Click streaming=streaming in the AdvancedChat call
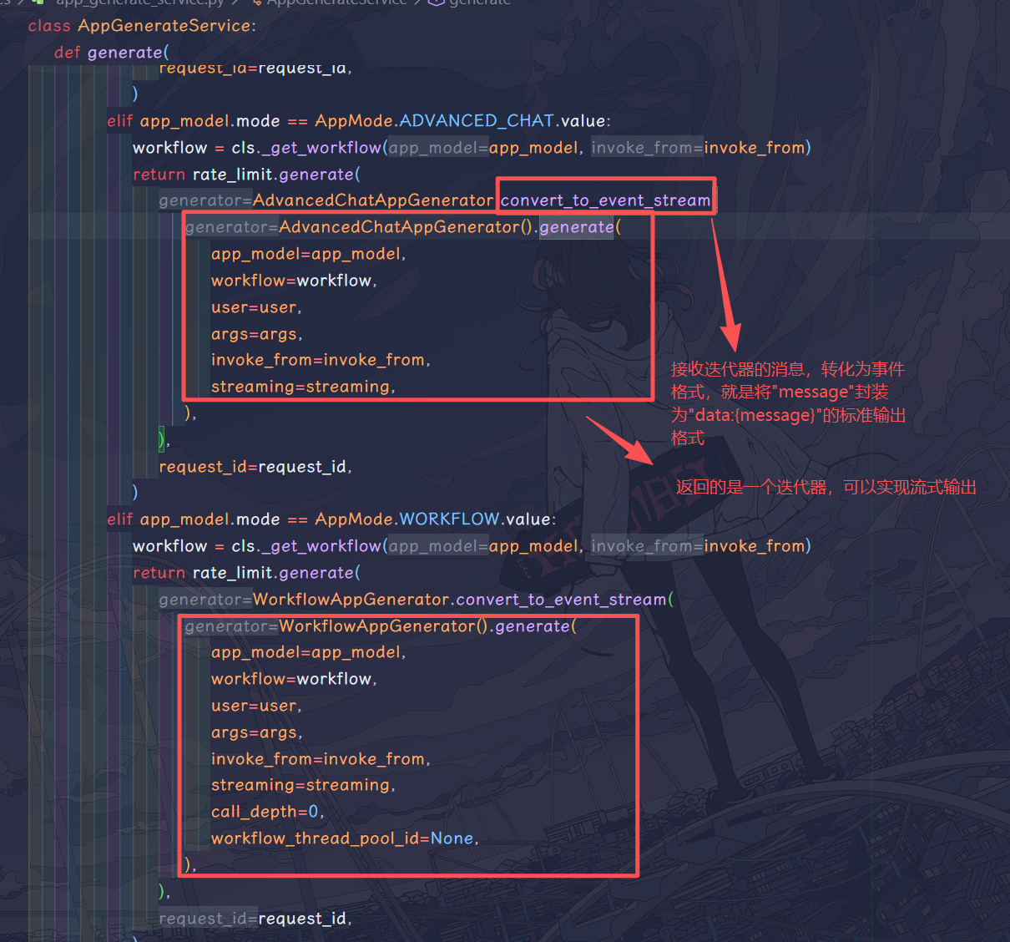 point(302,387)
